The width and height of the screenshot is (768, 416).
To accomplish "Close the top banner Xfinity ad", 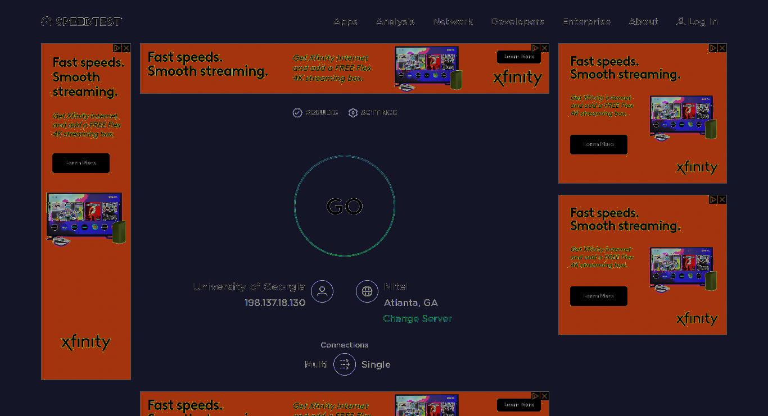I will pyautogui.click(x=544, y=48).
